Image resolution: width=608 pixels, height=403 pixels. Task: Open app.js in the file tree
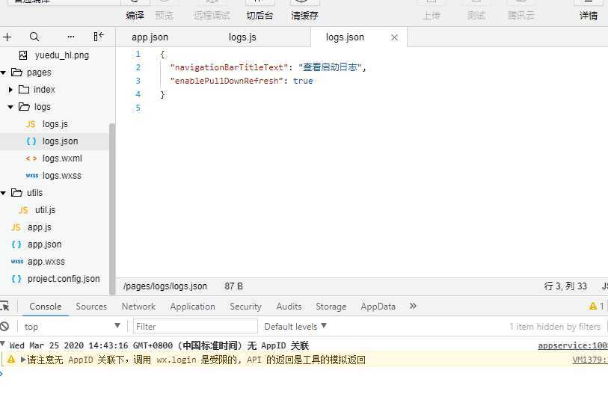pyautogui.click(x=39, y=227)
